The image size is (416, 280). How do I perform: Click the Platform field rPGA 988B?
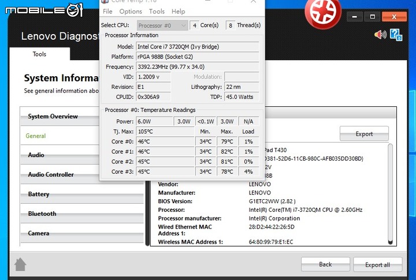(198, 57)
